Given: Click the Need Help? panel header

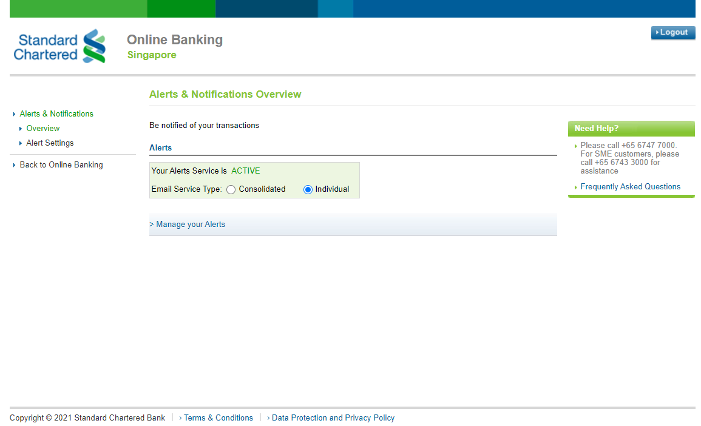Looking at the screenshot, I should (631, 128).
